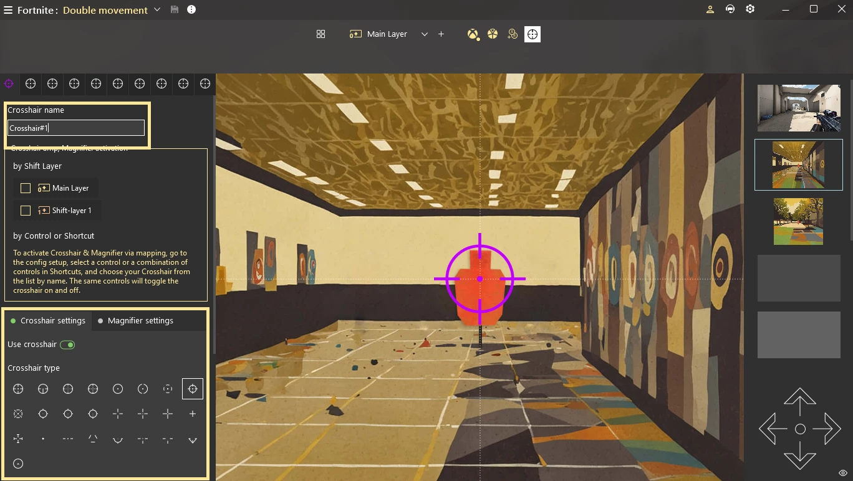Add a new shift layer with plus
This screenshot has width=853, height=481.
[441, 34]
